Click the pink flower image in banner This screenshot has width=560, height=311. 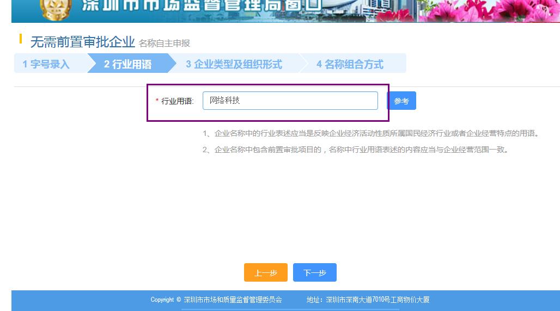490,11
